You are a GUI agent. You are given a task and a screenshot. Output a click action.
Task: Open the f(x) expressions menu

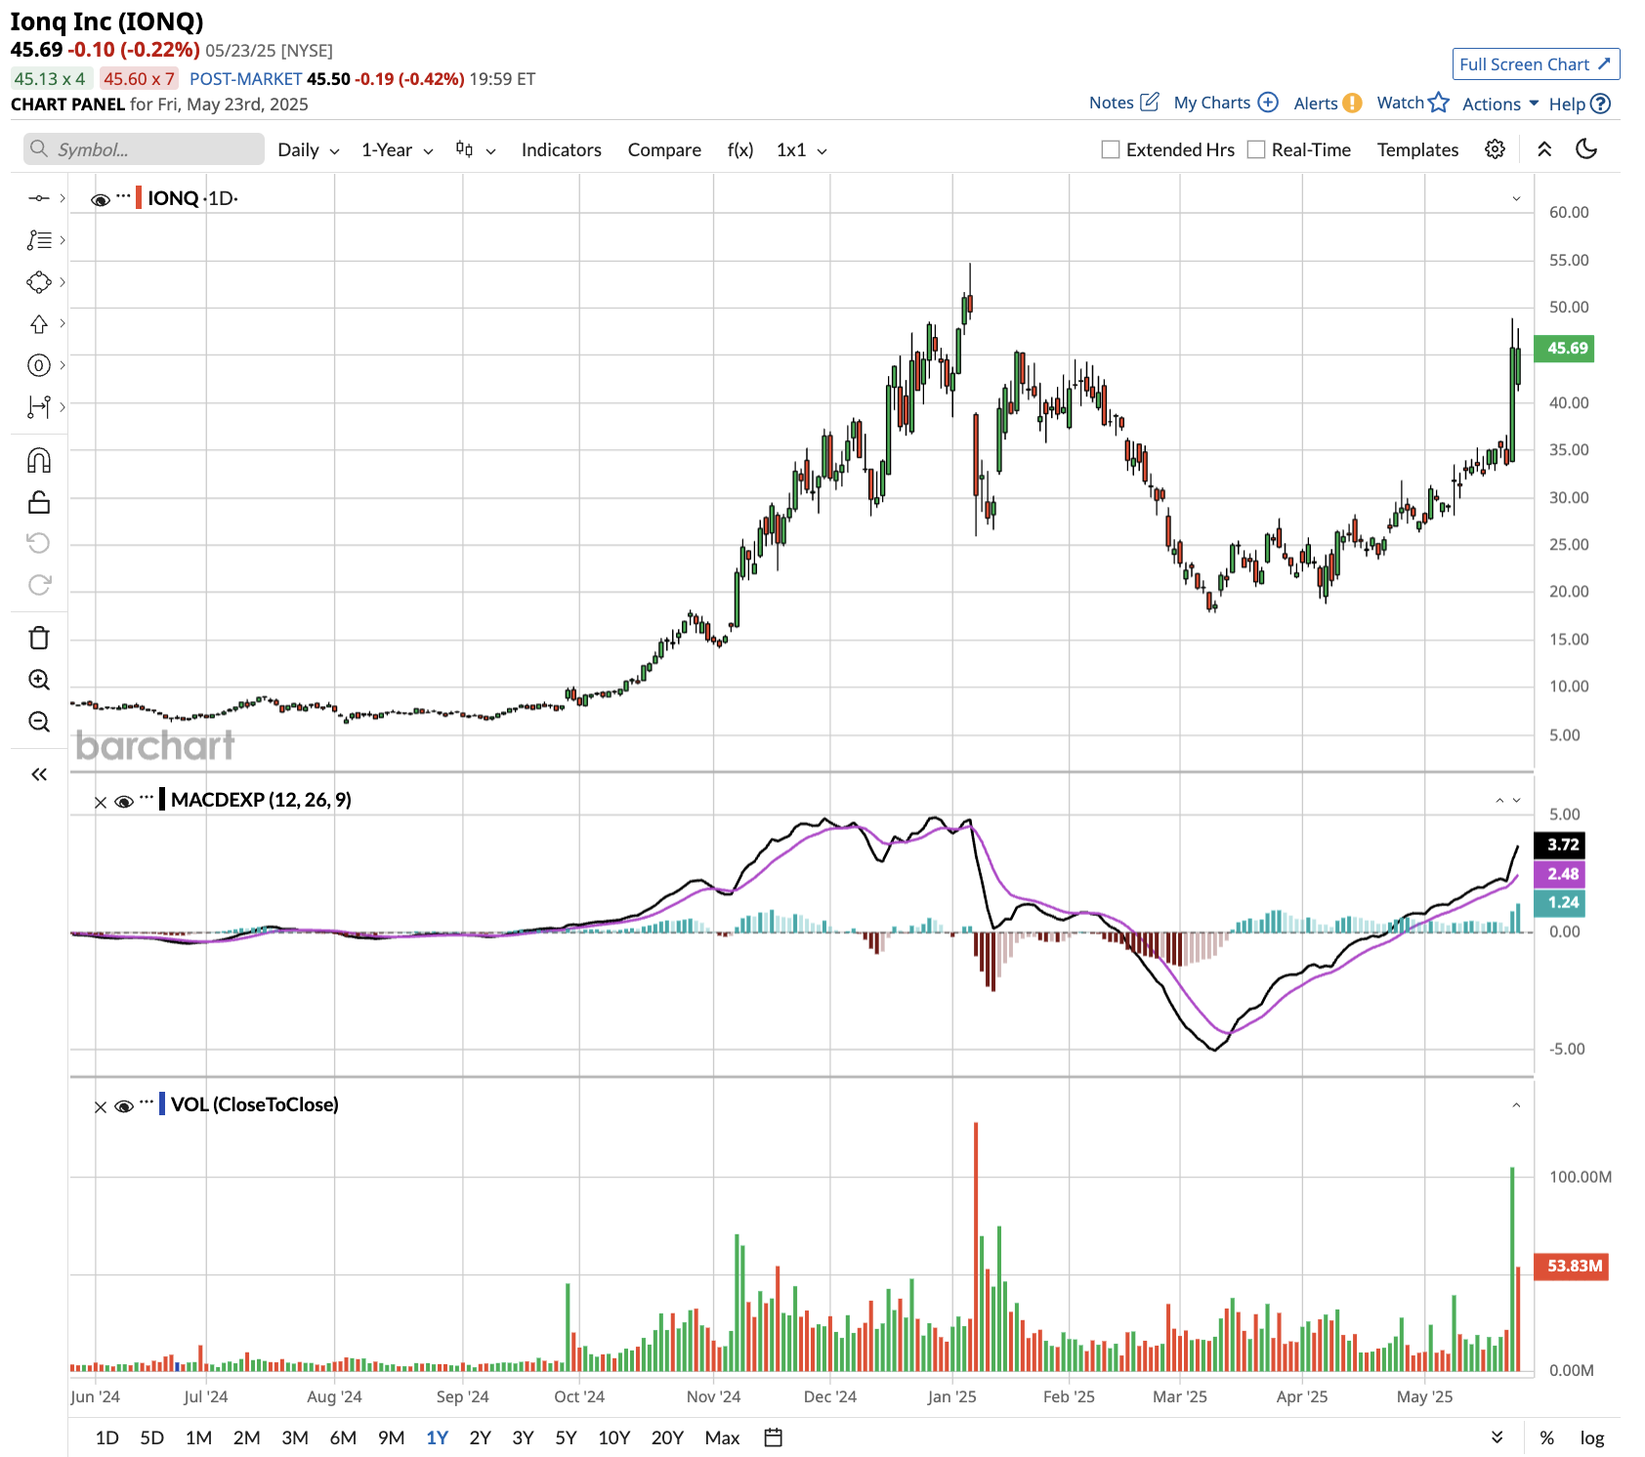[x=740, y=149]
